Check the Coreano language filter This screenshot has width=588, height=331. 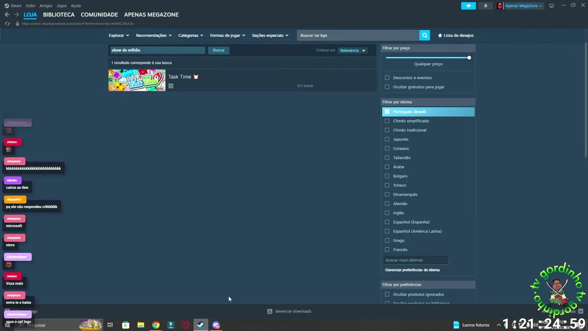pos(387,148)
